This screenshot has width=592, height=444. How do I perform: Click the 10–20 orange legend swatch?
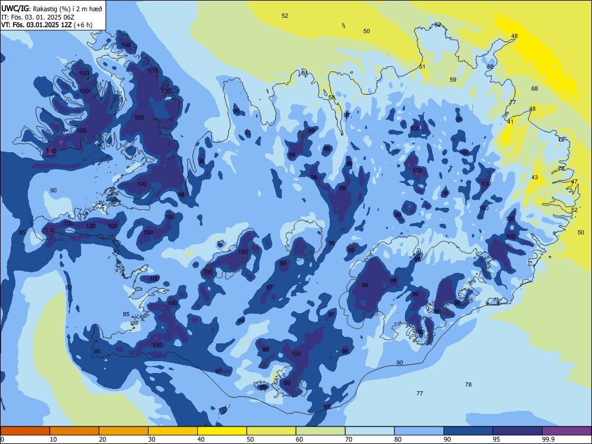[75, 431]
